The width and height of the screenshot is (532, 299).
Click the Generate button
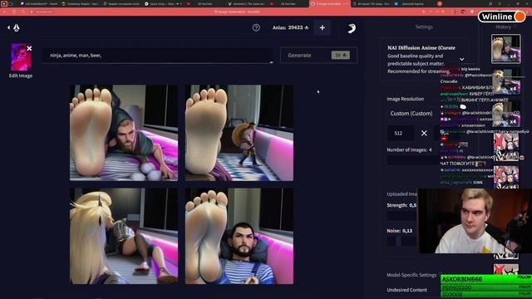[318, 55]
